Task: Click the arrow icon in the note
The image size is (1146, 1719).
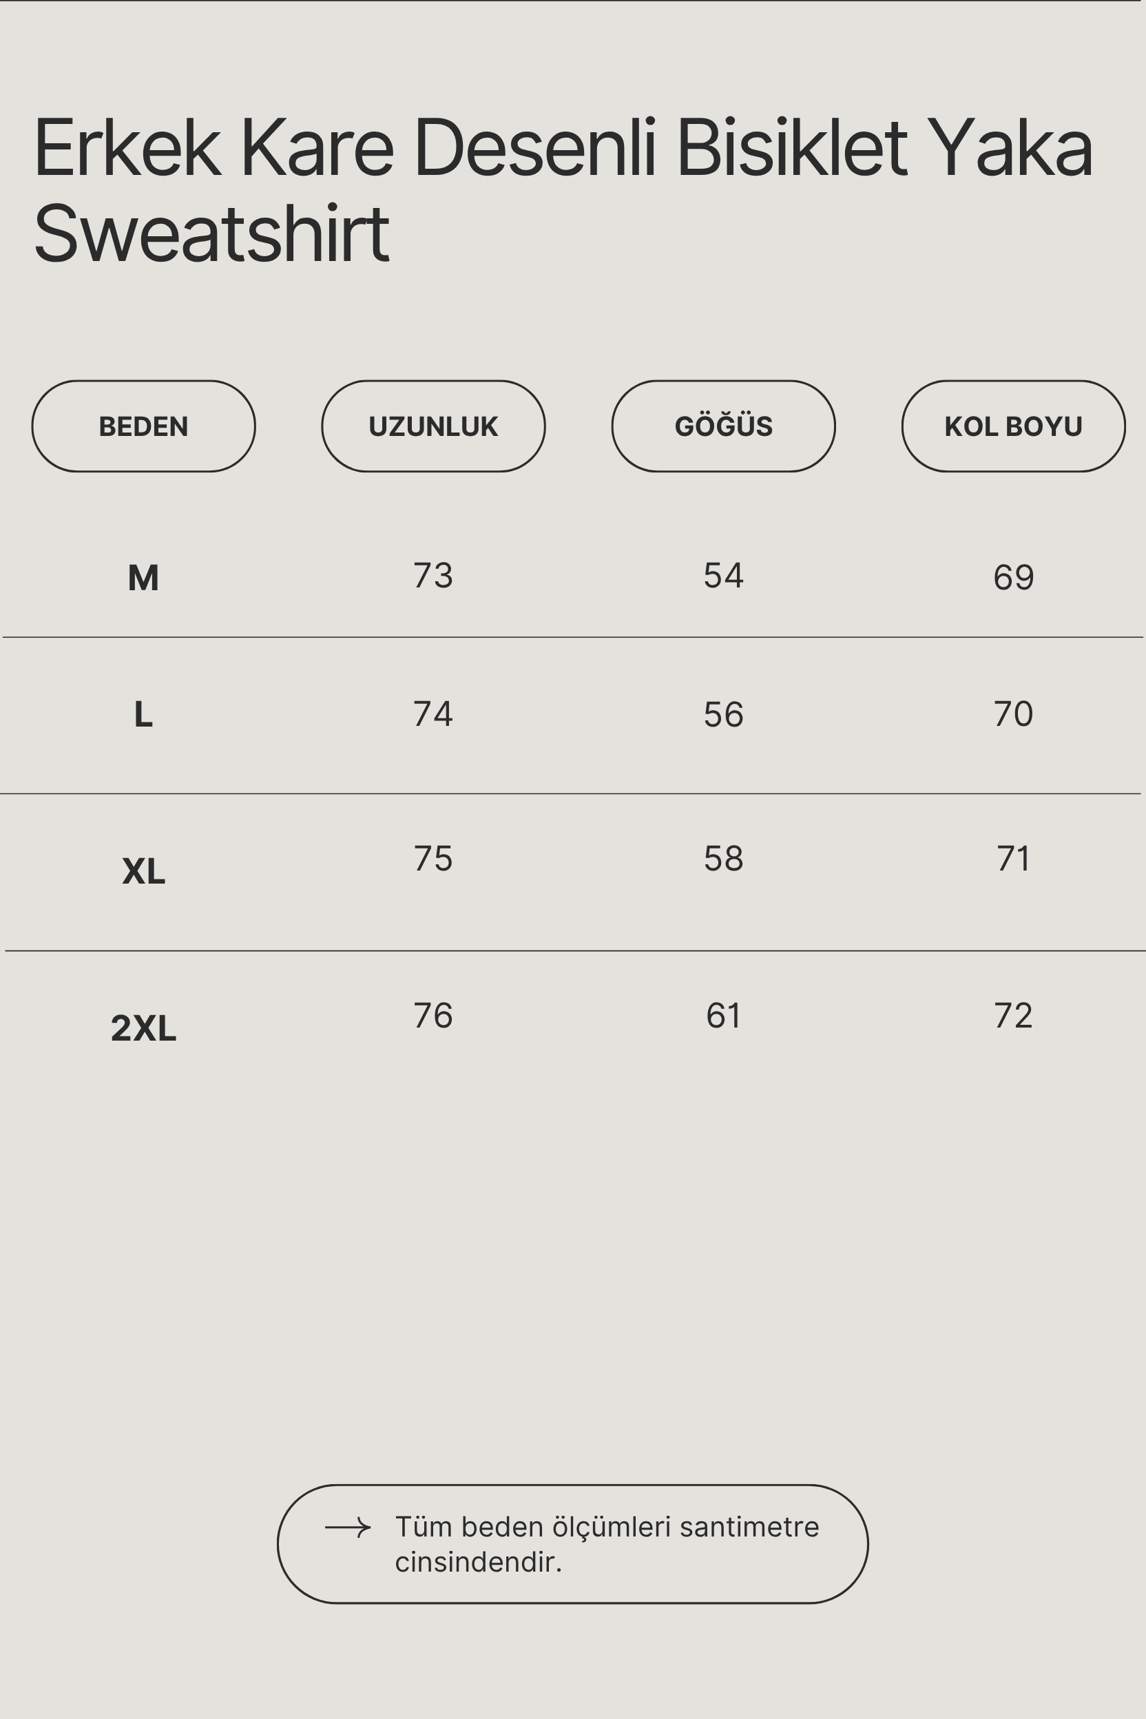Action: (x=348, y=1528)
